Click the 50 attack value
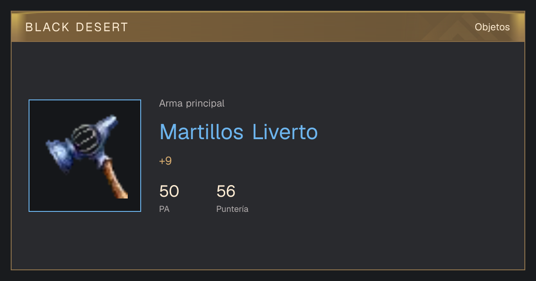 click(169, 191)
